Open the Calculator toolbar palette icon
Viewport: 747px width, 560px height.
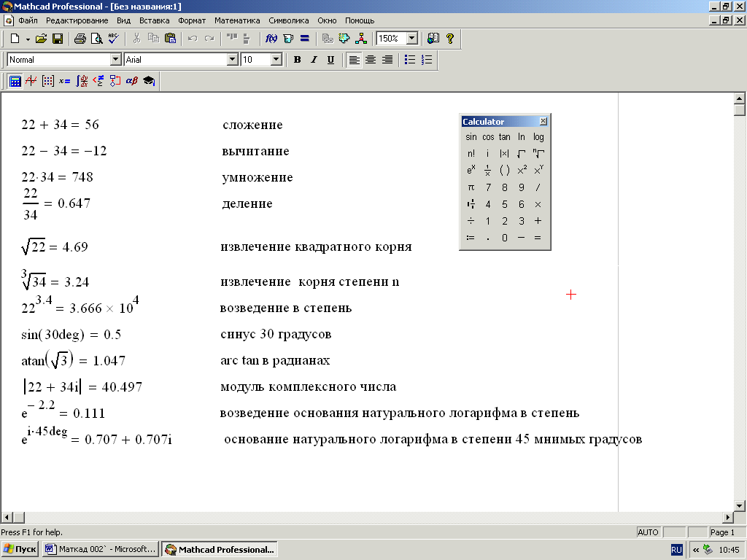pyautogui.click(x=15, y=81)
